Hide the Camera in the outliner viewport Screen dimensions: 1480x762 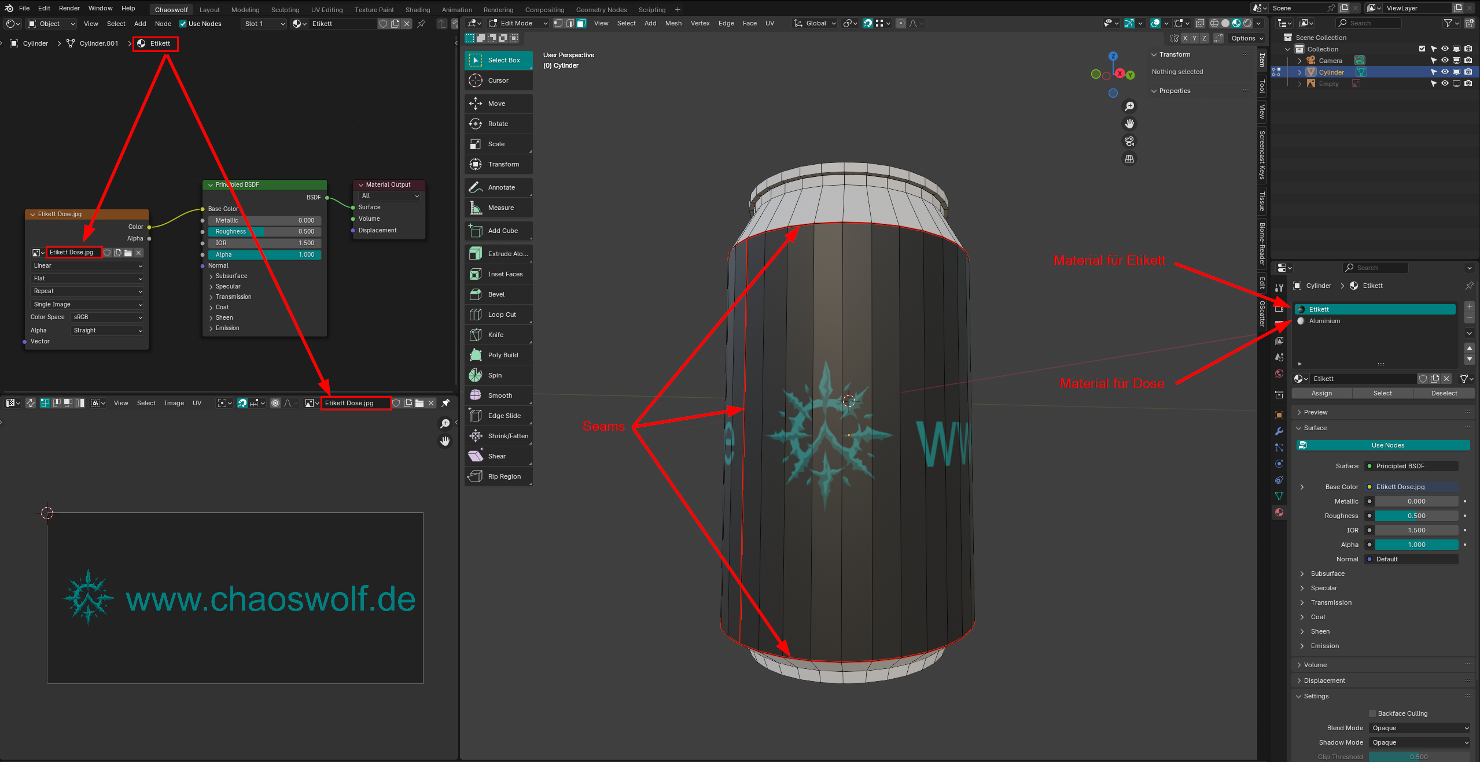point(1445,60)
